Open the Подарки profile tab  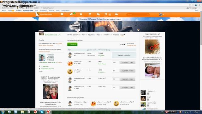point(116,35)
